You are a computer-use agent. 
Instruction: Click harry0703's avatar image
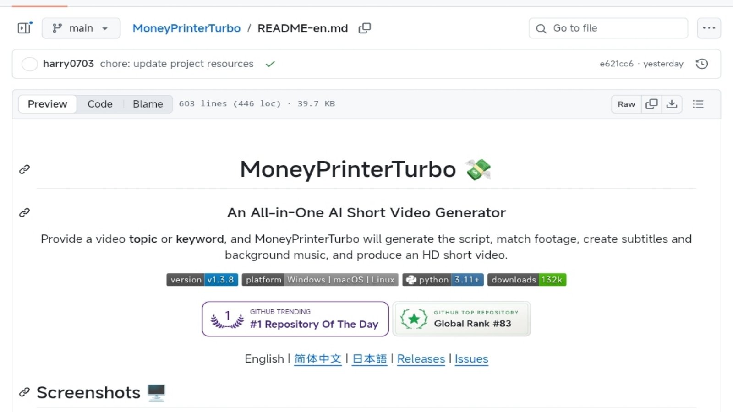click(30, 64)
